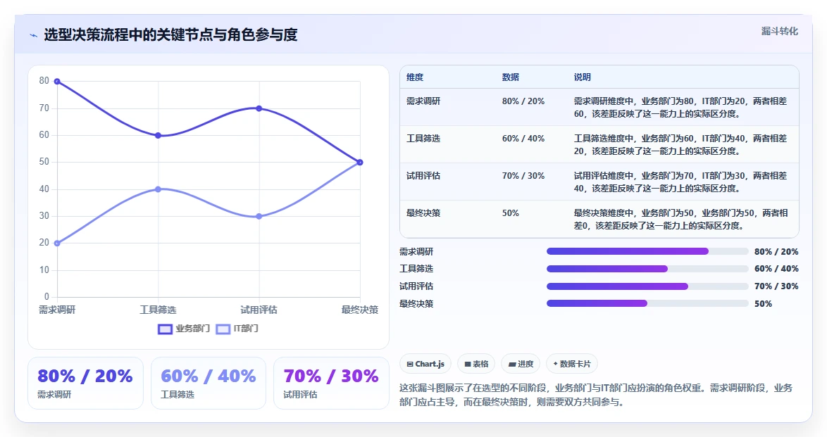
Task: Click the 表格 tag icon
Action: click(467, 364)
